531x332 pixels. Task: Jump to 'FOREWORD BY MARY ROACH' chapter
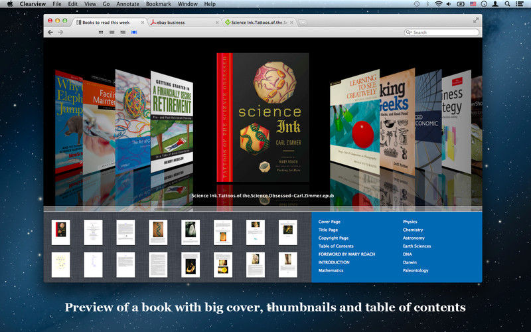click(x=346, y=254)
